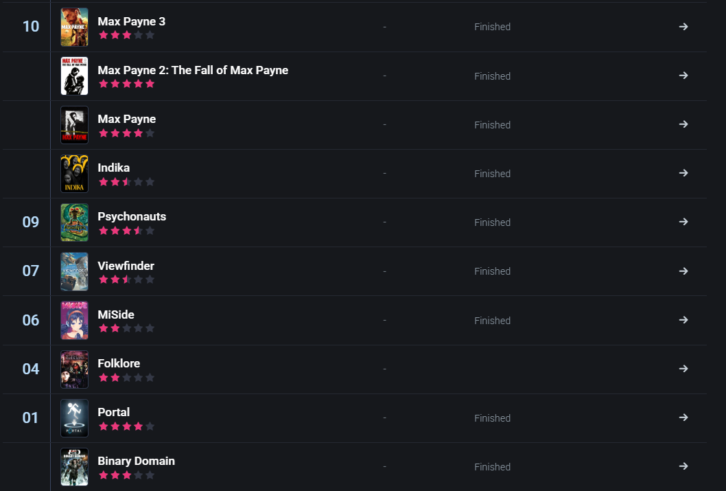Screen dimensions: 726x491
Task: Click the arrow icon on Folklore row
Action: [683, 369]
